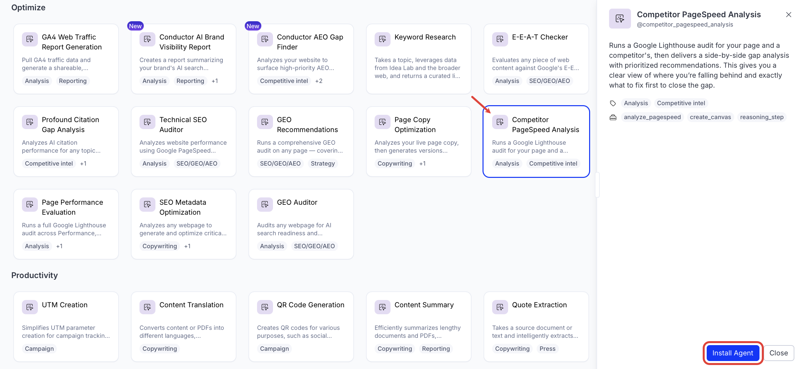Select the create_canvas tool chip
Viewport: 799px width, 369px height.
[710, 117]
